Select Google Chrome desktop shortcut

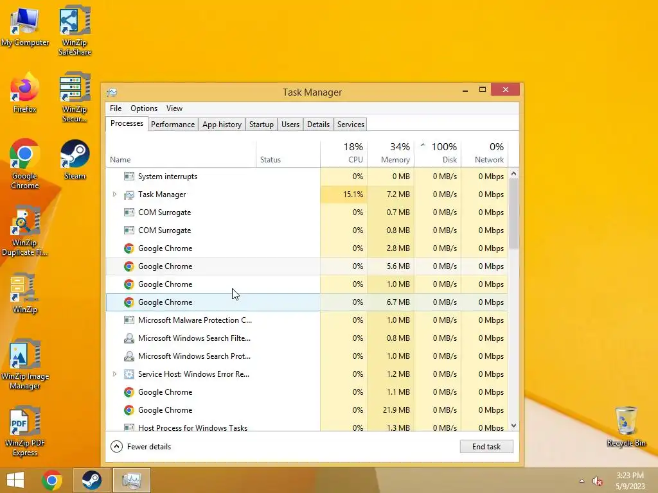25,164
